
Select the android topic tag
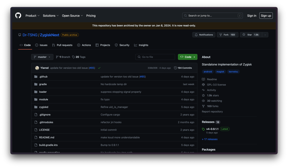[208, 72]
